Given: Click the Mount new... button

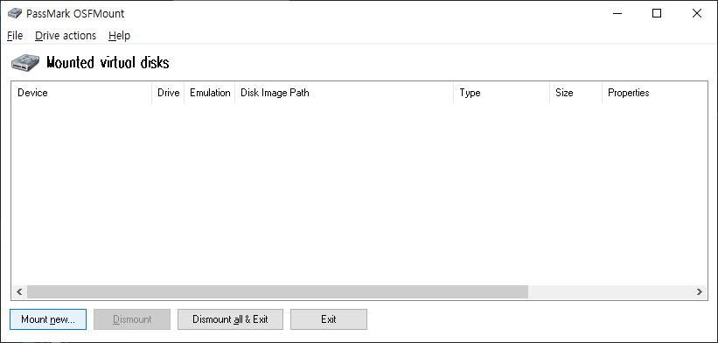Looking at the screenshot, I should click(48, 319).
